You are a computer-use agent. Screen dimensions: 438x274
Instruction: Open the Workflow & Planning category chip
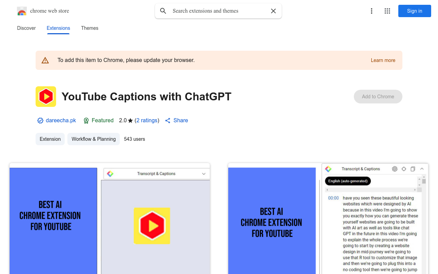(93, 139)
